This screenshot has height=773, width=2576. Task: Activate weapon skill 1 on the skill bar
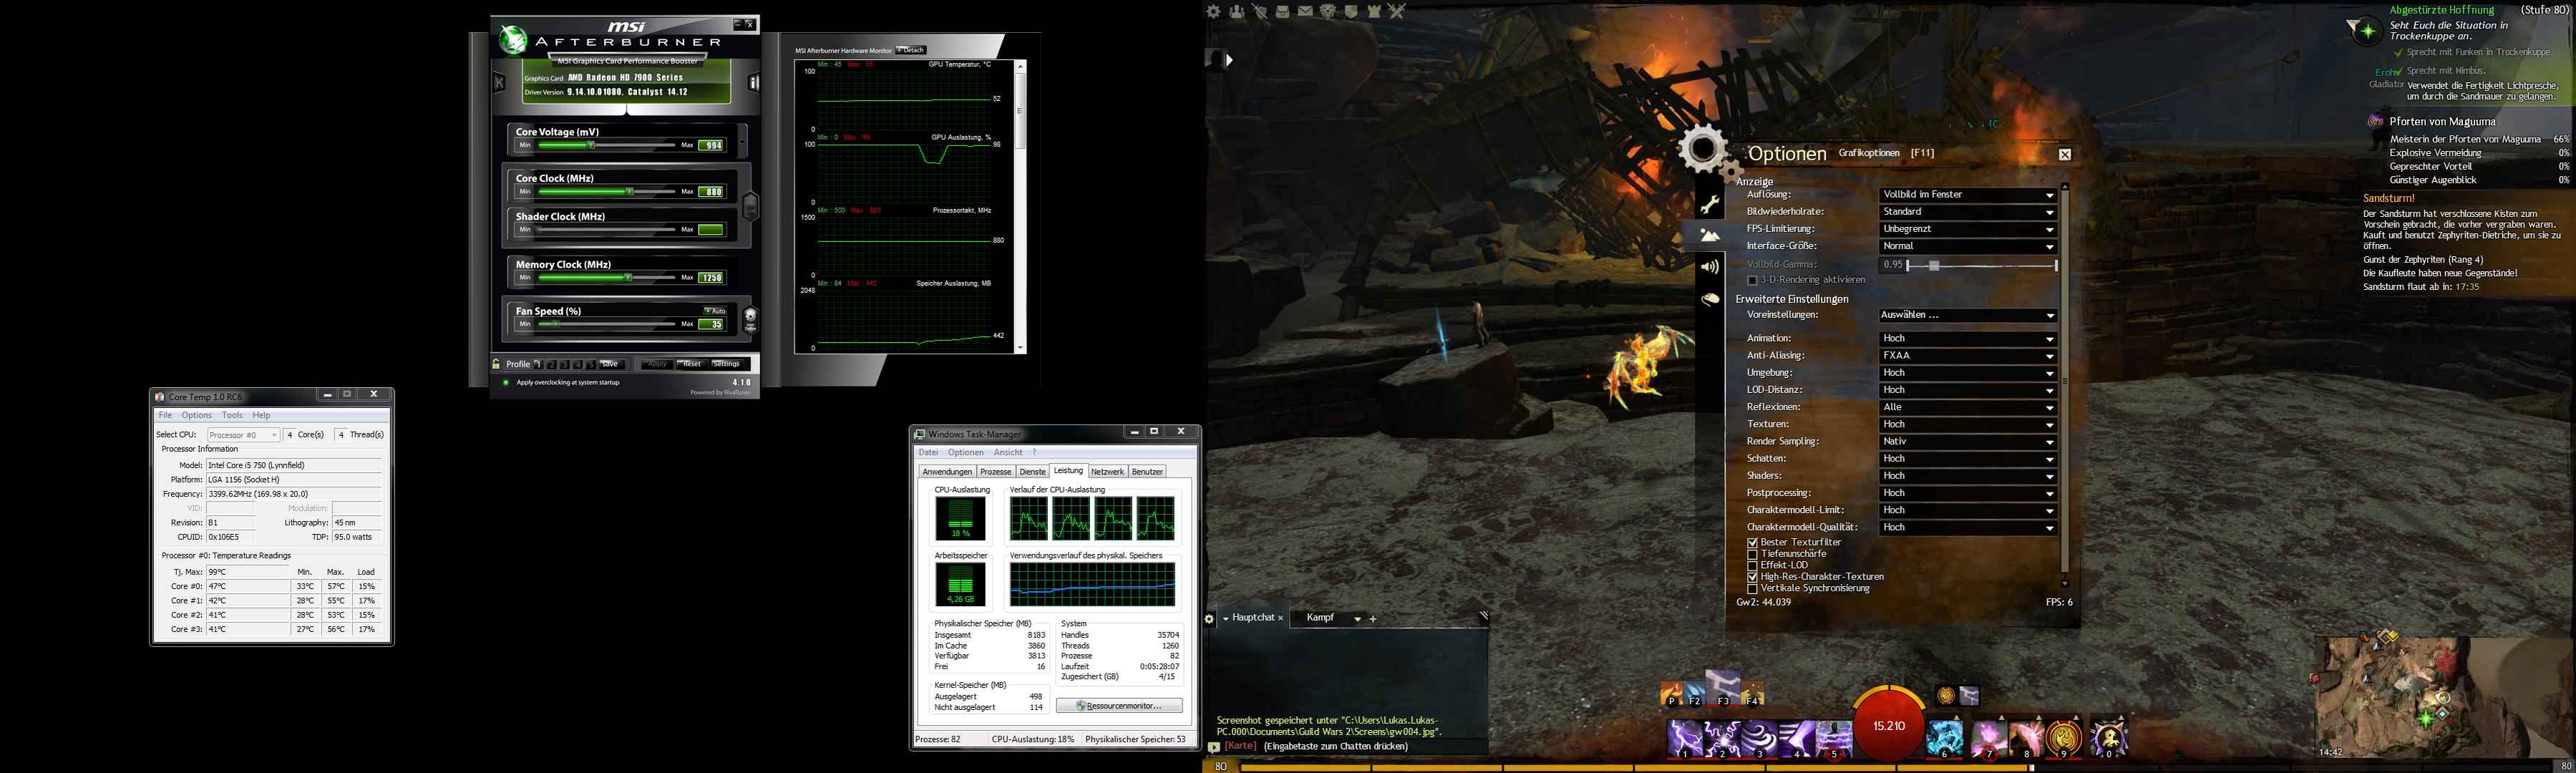(x=1686, y=739)
